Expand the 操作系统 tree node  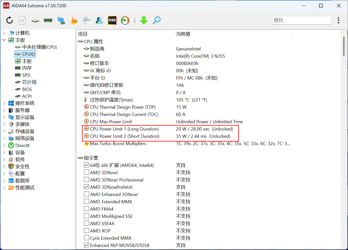4,103
